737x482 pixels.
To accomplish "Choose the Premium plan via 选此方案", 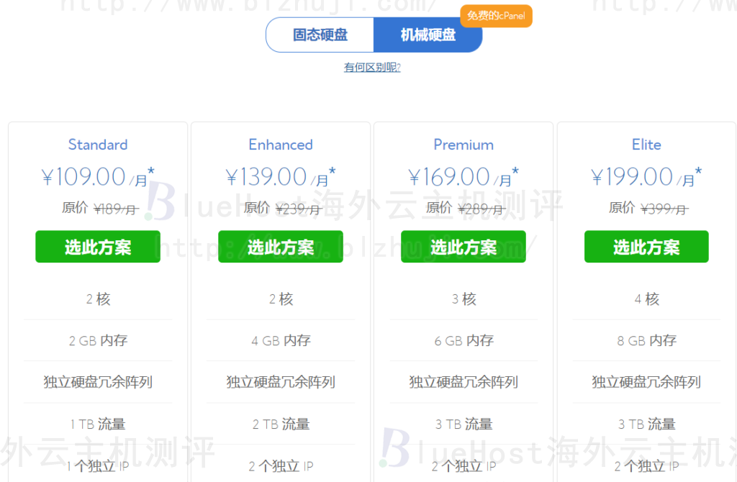I will pos(464,247).
